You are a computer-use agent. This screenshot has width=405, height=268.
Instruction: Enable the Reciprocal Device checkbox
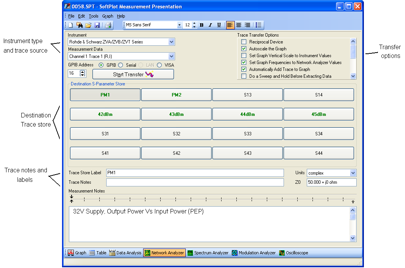click(244, 42)
